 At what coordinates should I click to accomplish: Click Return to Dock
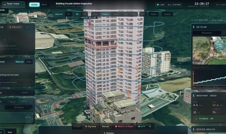(124, 126)
